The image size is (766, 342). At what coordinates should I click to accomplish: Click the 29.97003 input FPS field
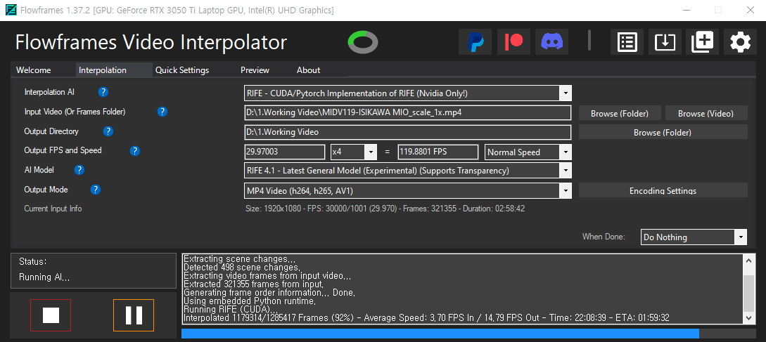(284, 152)
